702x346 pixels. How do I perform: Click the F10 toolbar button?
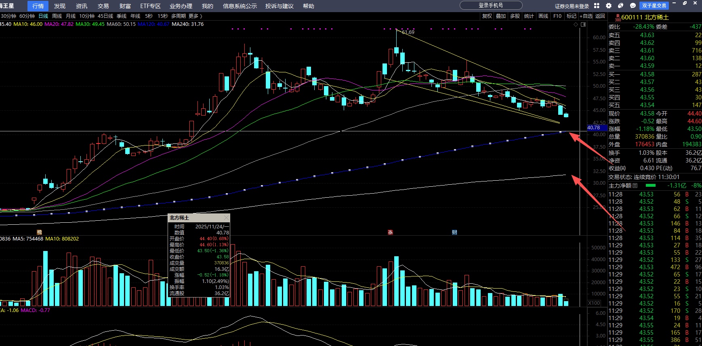point(557,16)
